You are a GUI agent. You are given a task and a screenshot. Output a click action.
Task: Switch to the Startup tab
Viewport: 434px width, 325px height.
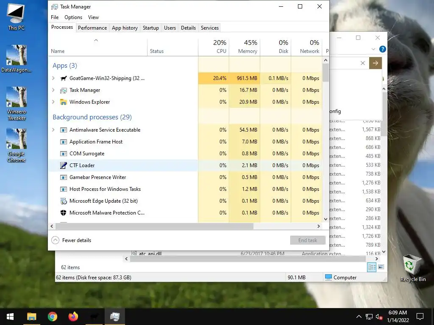click(150, 28)
